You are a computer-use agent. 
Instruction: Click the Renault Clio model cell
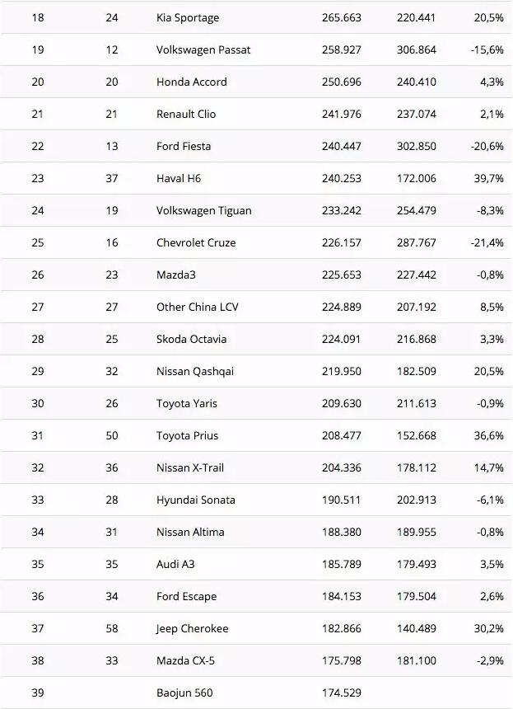click(186, 114)
